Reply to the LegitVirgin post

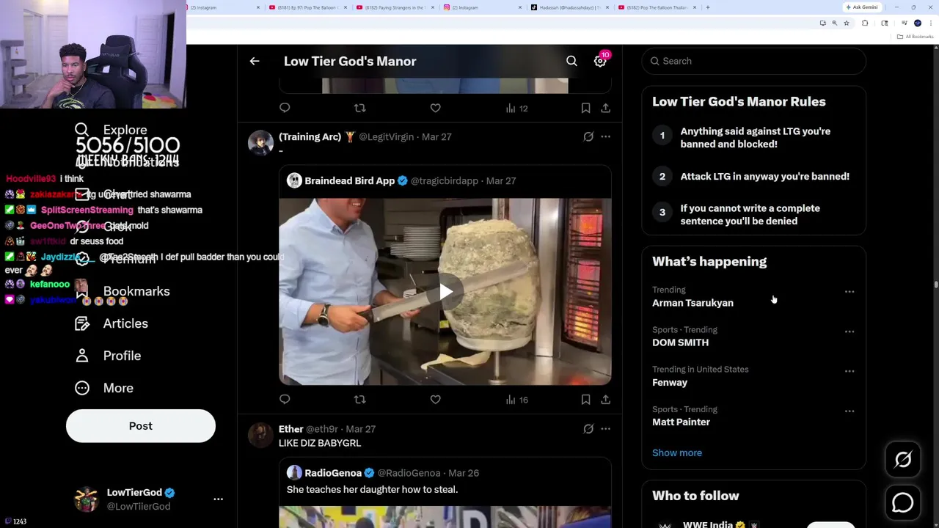click(285, 400)
